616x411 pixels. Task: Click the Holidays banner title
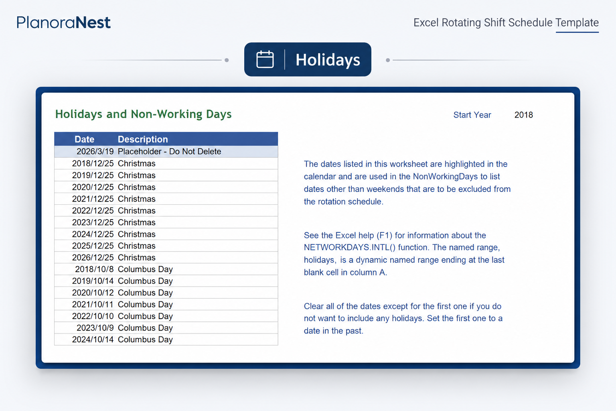click(x=328, y=60)
